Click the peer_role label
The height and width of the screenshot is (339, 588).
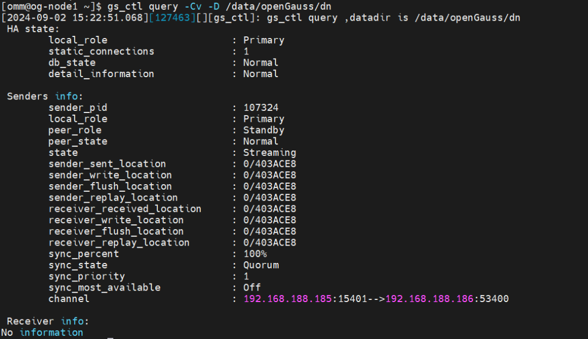tap(75, 130)
